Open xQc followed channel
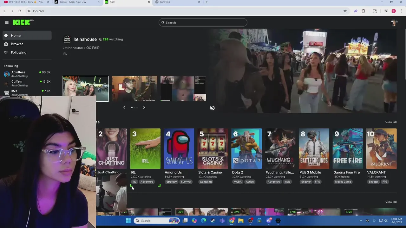The height and width of the screenshot is (228, 406). (x=27, y=92)
